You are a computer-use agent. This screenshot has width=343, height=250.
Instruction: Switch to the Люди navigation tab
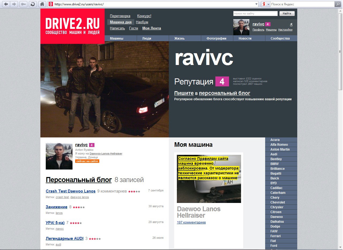click(x=147, y=39)
